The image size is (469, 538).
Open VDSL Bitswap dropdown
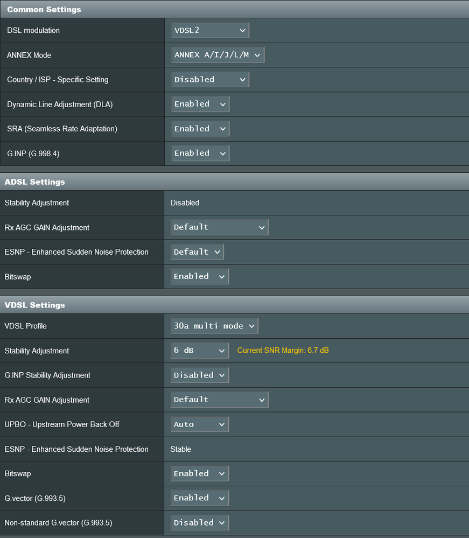[x=200, y=473]
